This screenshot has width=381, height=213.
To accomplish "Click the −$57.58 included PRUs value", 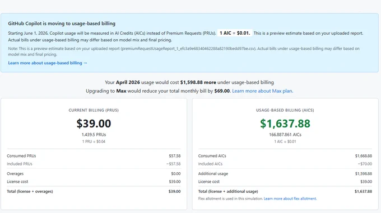I will point(174,164).
